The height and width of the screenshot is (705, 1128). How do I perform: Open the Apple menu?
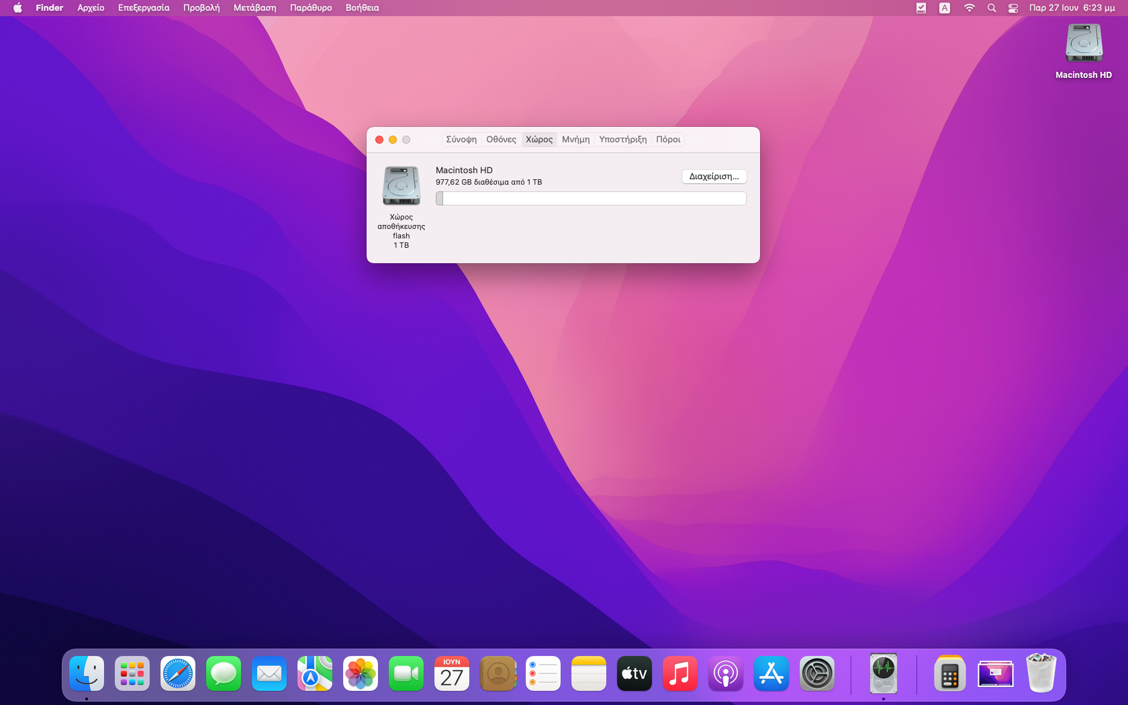pos(17,8)
